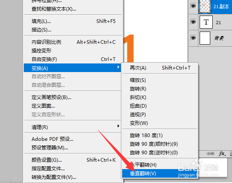The image size is (232, 183).
Task: Click the link layers icon
Action: [210, 154]
